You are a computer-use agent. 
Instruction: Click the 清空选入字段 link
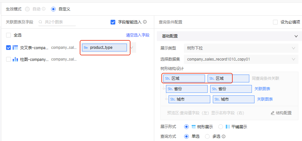(137, 35)
